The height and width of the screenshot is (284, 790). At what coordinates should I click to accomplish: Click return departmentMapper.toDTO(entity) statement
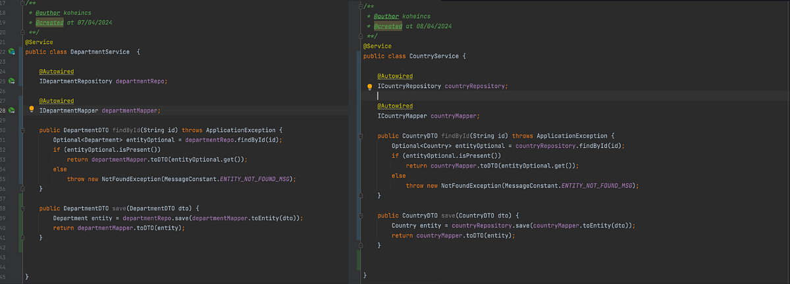pyautogui.click(x=119, y=227)
